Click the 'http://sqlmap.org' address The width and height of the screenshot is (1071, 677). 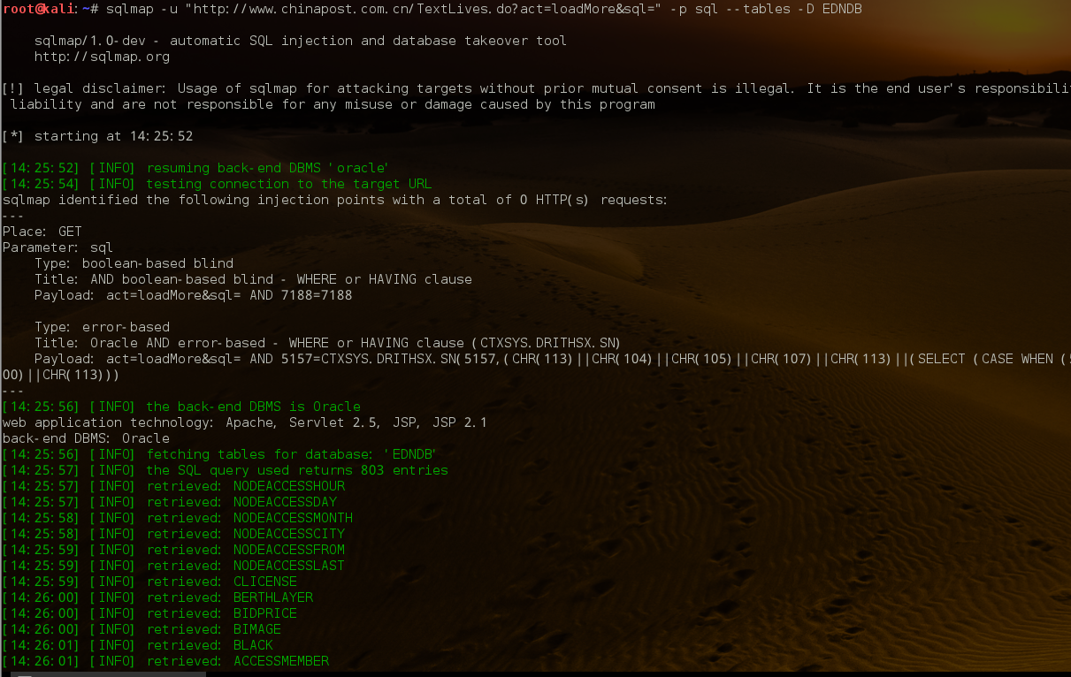[102, 57]
